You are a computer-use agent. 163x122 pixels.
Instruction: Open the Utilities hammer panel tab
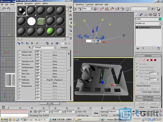159,15
